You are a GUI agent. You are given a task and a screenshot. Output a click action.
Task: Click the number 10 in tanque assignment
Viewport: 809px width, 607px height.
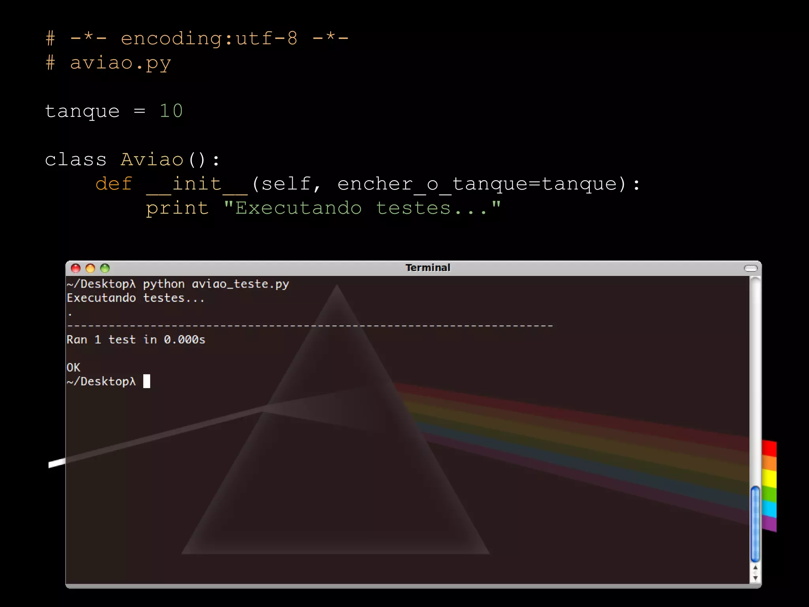coord(171,111)
